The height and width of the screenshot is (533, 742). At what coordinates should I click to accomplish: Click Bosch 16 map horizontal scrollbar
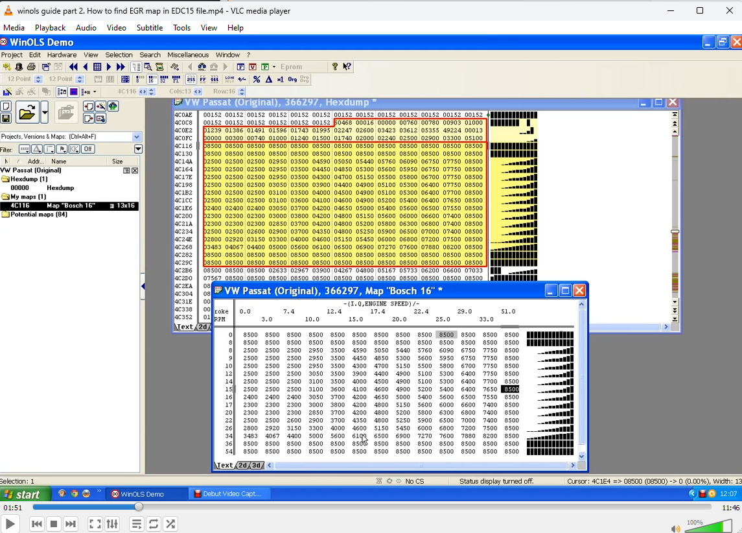point(421,466)
